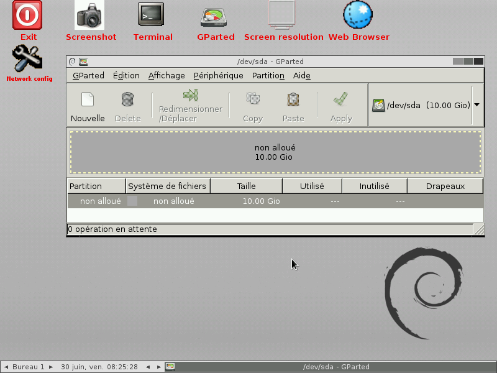Click the resize grip in GParted status bar
Screen dimensions: 497x373
pyautogui.click(x=479, y=229)
